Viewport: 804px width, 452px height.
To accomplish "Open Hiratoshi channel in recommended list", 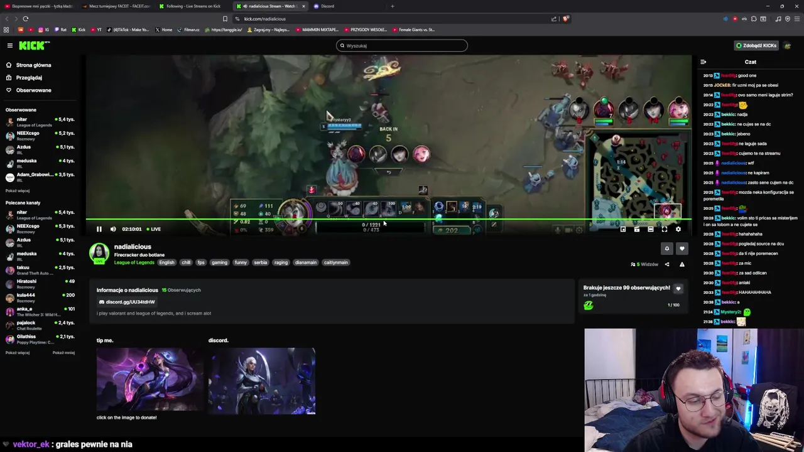I will pyautogui.click(x=40, y=284).
